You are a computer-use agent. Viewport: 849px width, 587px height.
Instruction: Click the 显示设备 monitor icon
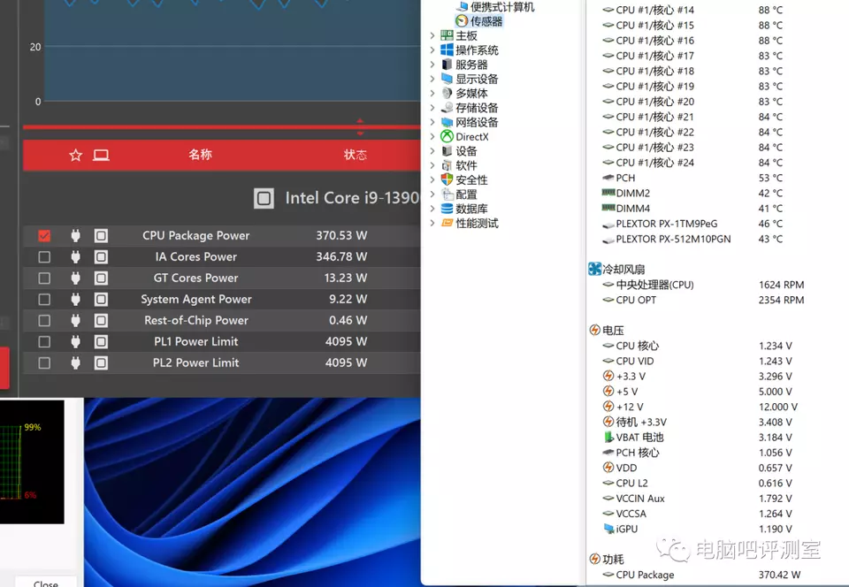pyautogui.click(x=447, y=79)
